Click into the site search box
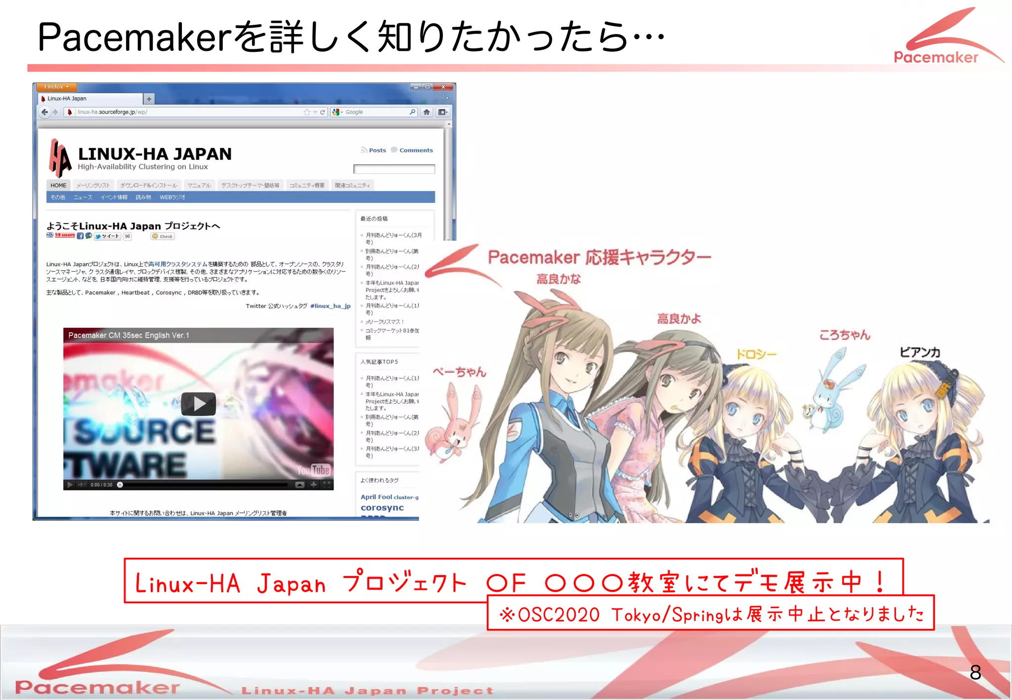Viewport: 1012px width, 700px height. (394, 169)
